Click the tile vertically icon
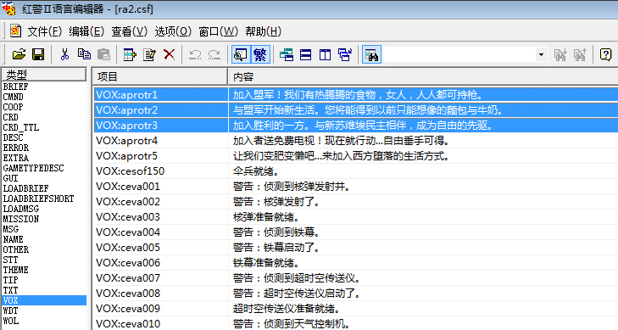The height and width of the screenshot is (330, 618). point(326,54)
